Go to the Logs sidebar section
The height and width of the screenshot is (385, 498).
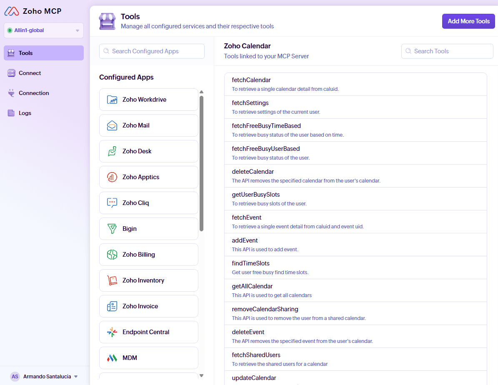click(25, 113)
